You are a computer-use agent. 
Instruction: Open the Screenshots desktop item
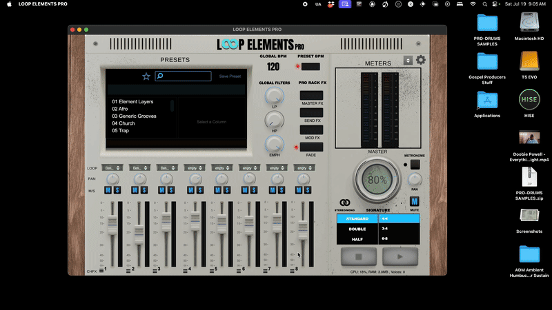coord(529,216)
